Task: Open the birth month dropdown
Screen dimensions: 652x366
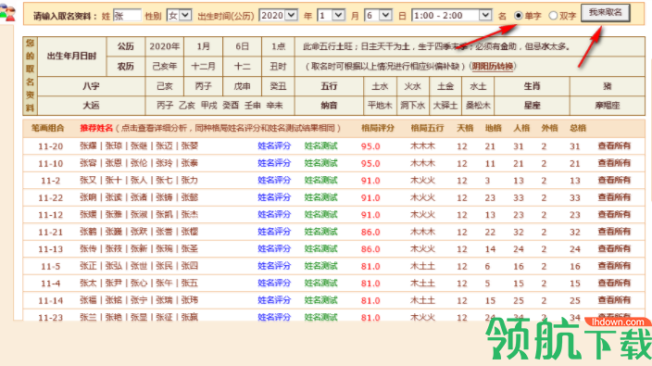Action: click(x=331, y=16)
